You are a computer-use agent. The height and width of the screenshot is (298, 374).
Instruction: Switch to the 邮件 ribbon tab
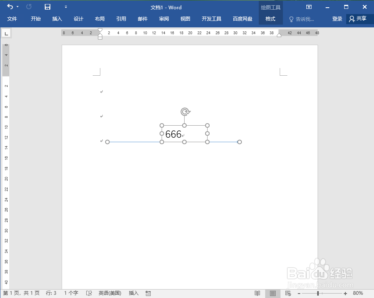[143, 19]
